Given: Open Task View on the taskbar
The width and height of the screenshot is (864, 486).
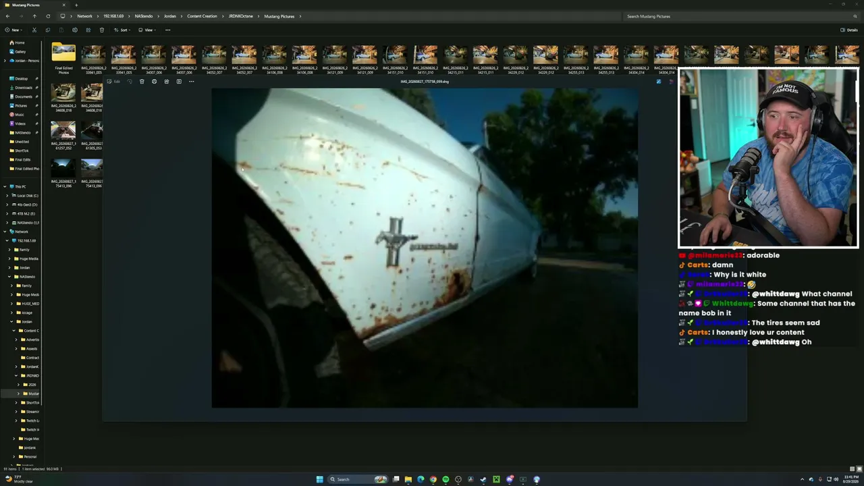Looking at the screenshot, I should (x=396, y=479).
